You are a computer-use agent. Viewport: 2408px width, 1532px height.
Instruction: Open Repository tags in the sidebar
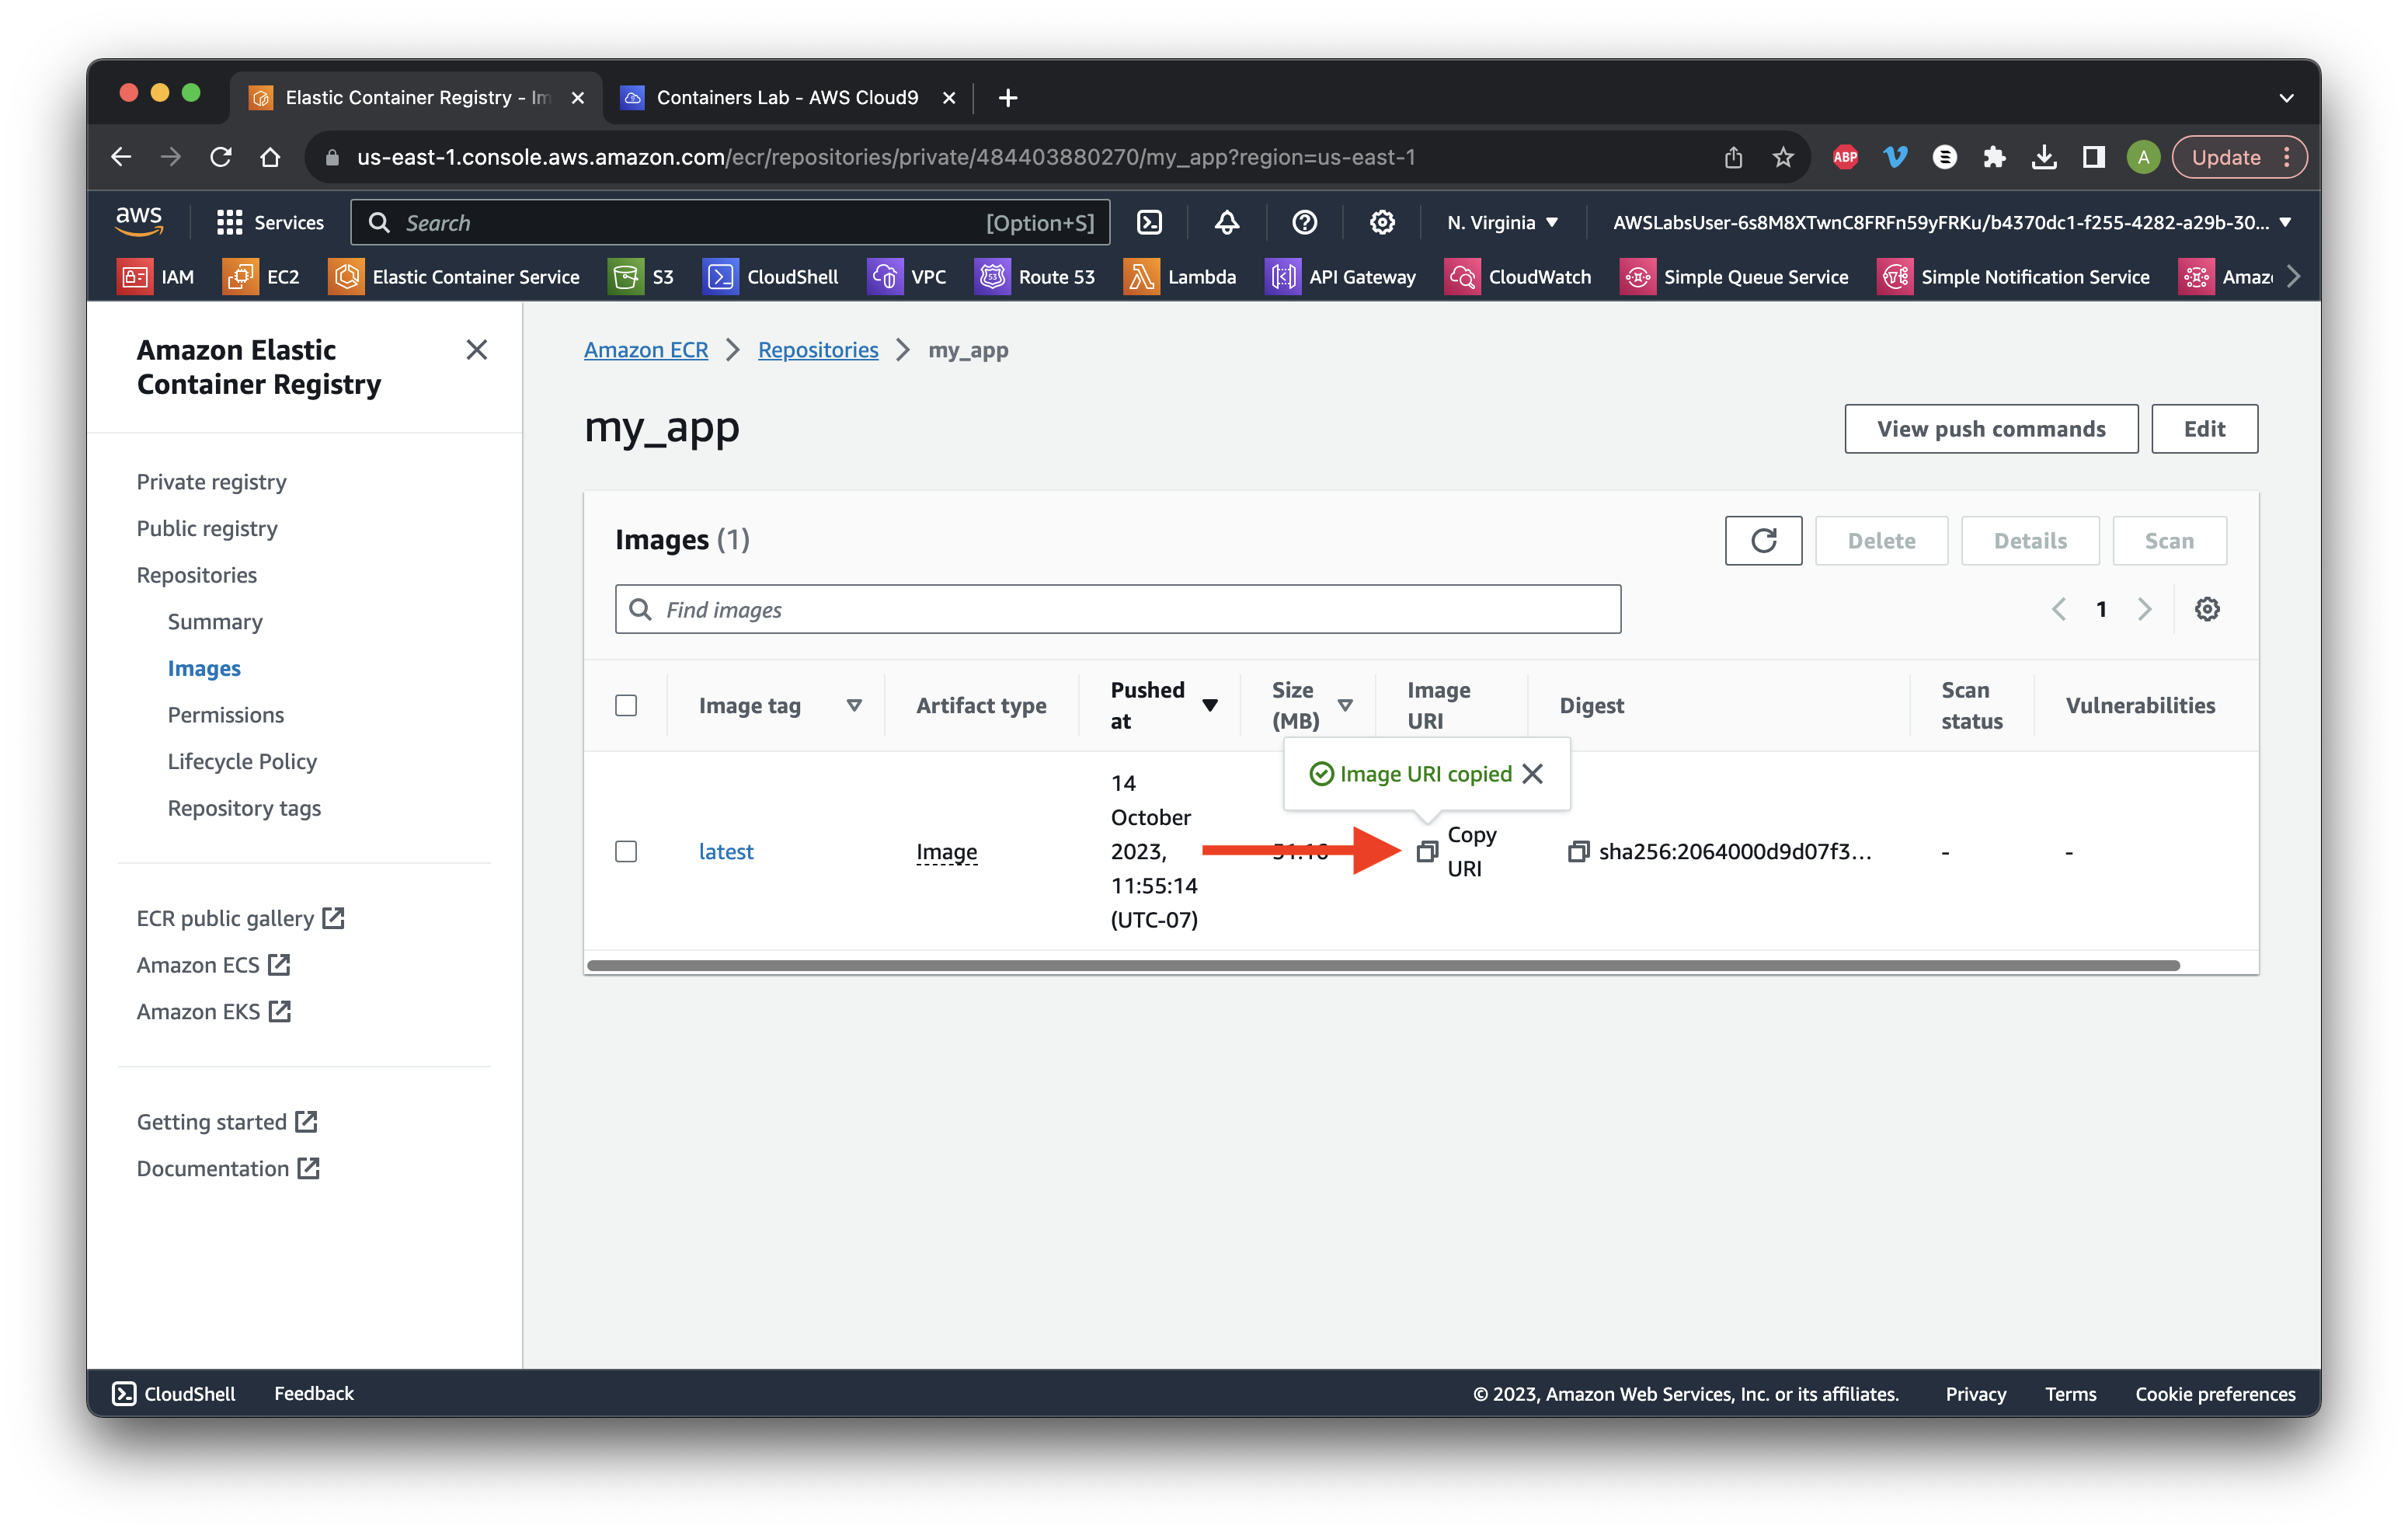click(244, 808)
